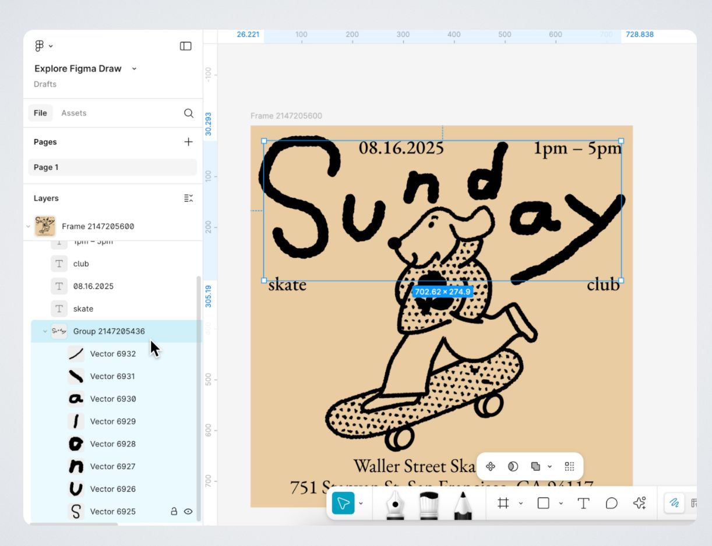712x546 pixels.
Task: Select the Frame 2147205600 layer row
Action: (113, 226)
